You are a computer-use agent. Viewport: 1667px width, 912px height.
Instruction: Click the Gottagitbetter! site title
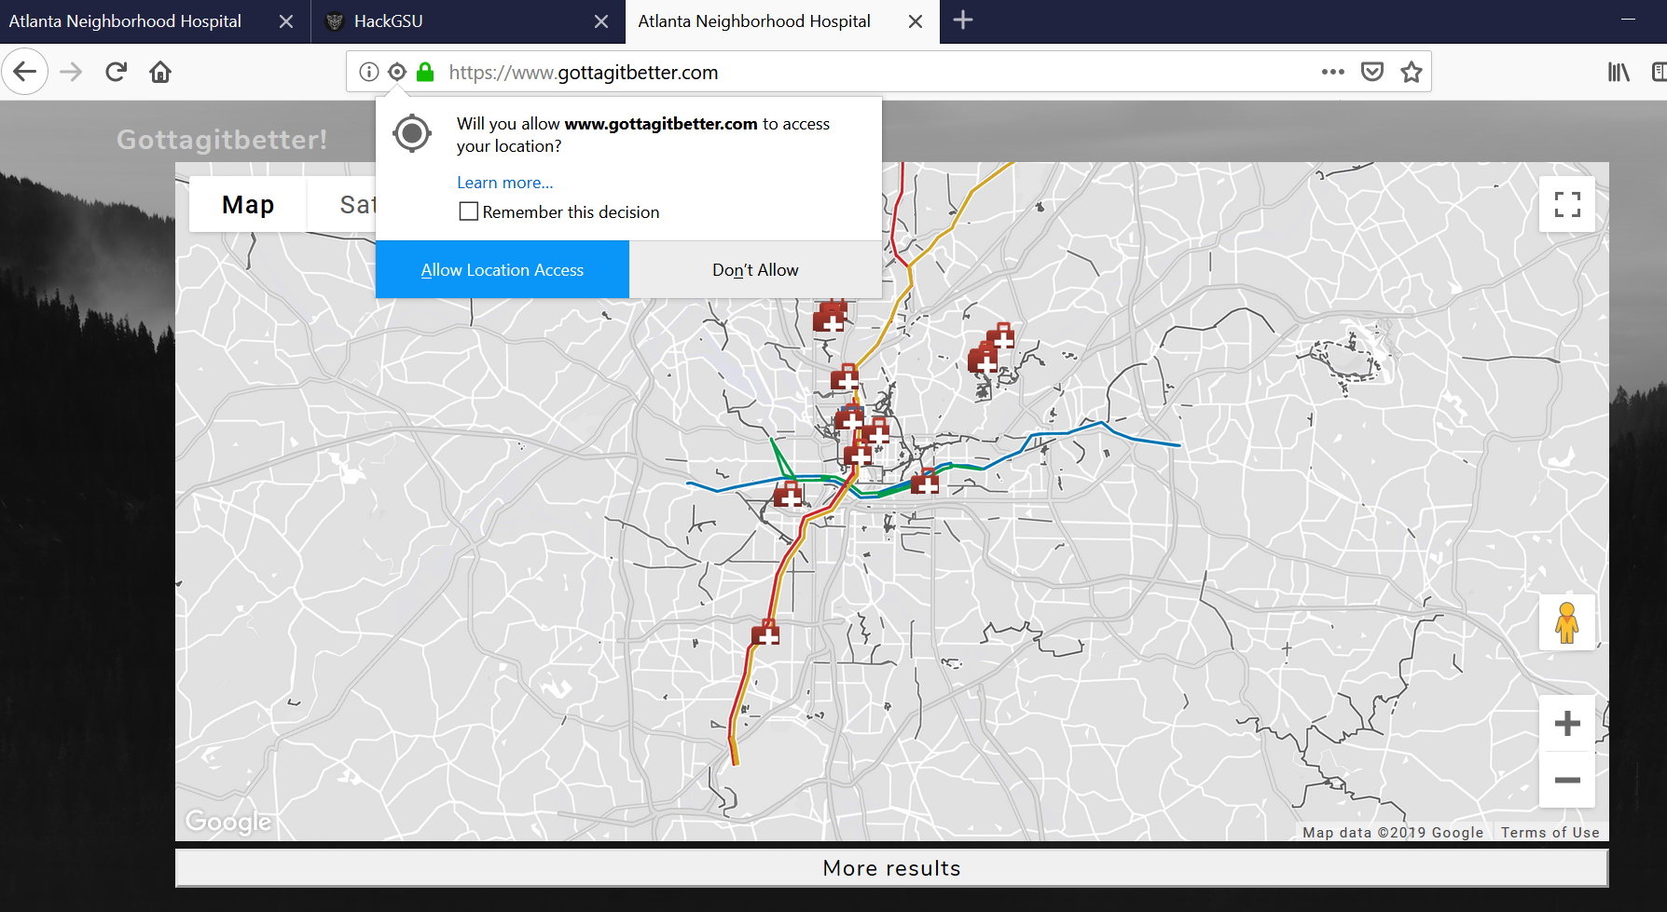pyautogui.click(x=222, y=140)
